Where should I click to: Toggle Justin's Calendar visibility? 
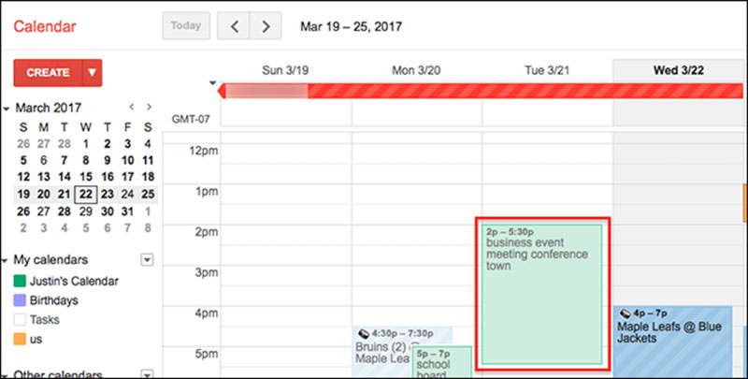coord(20,281)
